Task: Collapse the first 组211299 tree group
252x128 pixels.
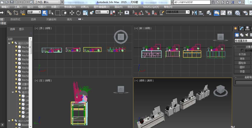Action: click(9, 43)
